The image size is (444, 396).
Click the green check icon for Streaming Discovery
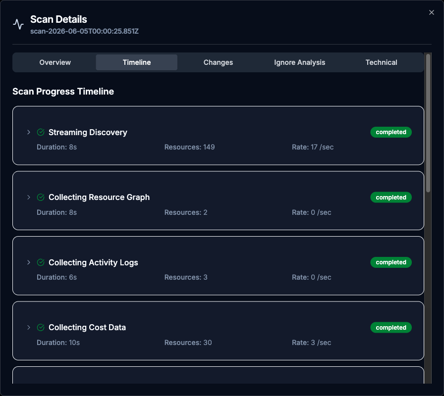click(41, 132)
